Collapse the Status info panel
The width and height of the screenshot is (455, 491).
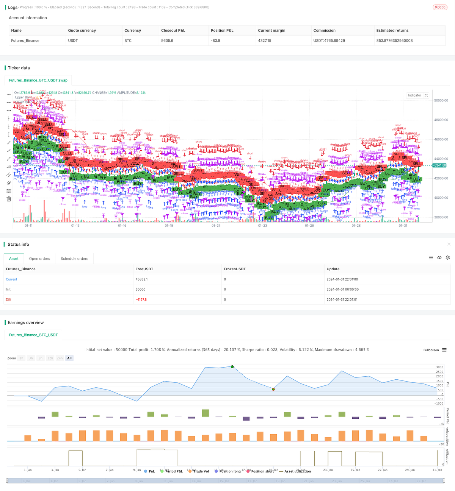(449, 244)
